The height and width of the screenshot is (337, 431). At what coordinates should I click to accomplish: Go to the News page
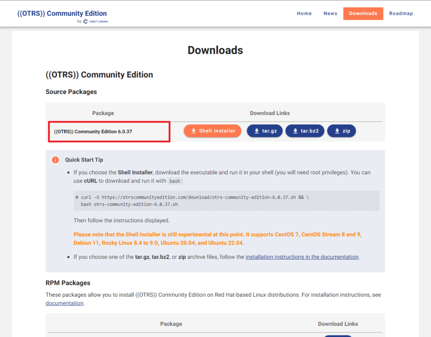[x=330, y=13]
